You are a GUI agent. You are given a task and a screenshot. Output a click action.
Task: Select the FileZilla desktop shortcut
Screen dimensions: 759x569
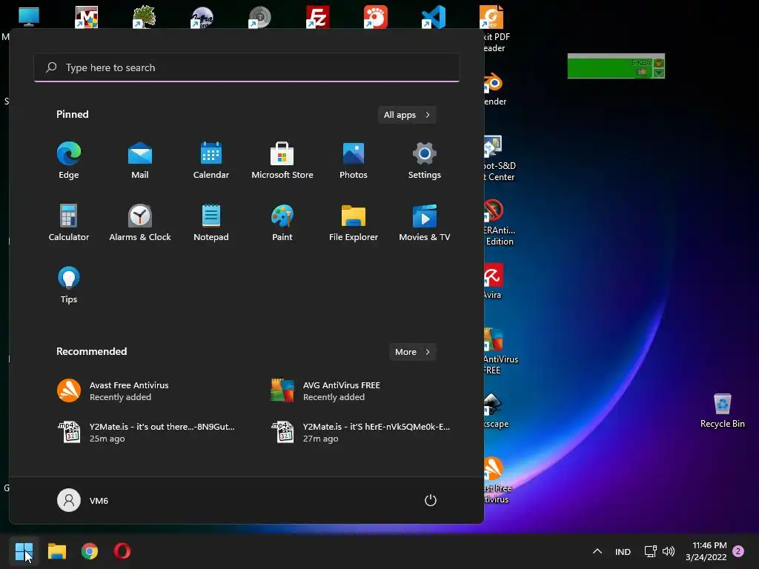point(318,17)
